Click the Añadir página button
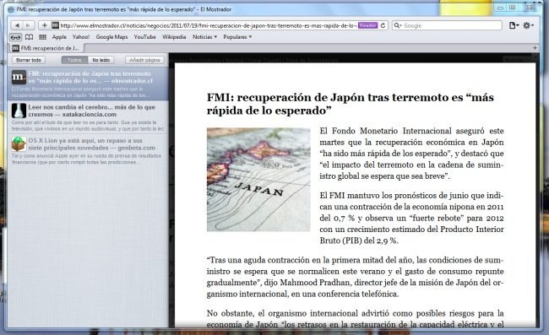549x335 pixels. 144,60
